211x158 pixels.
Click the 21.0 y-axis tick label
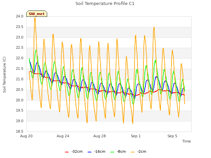[x=20, y=79]
